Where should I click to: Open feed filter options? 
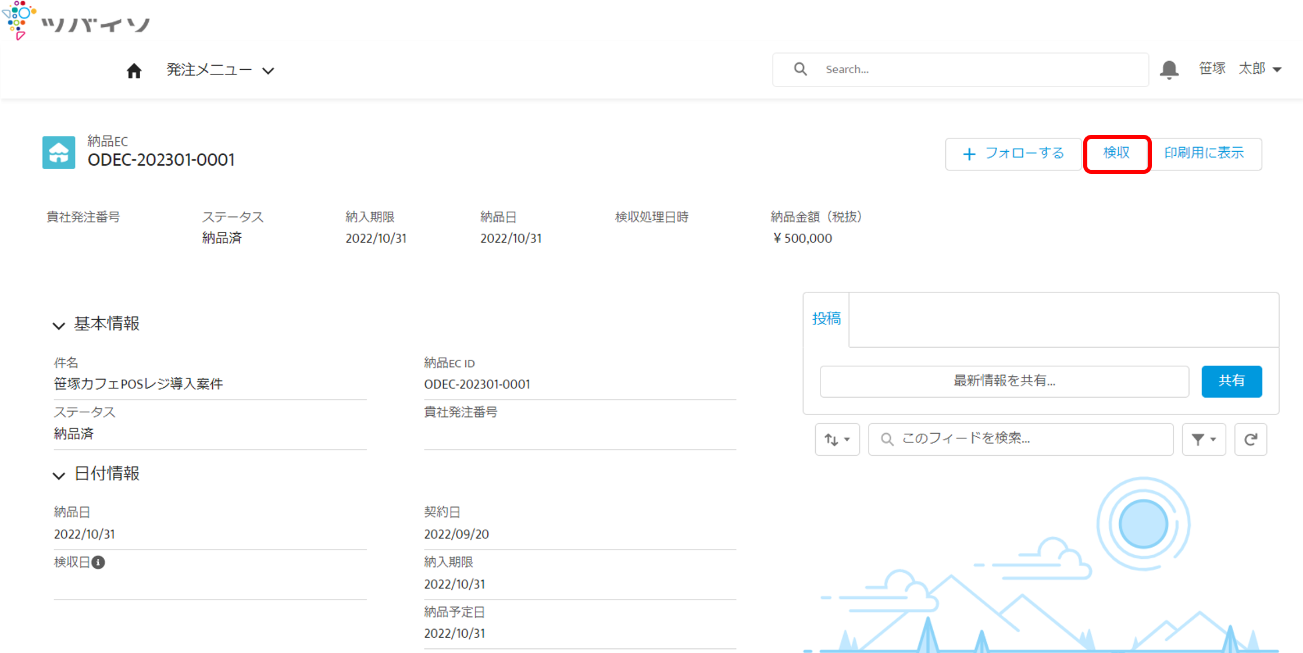point(1204,440)
